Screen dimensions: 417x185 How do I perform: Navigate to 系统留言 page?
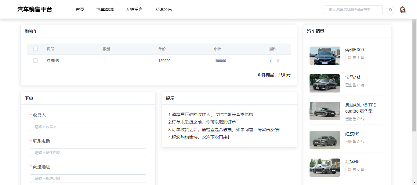(x=134, y=9)
